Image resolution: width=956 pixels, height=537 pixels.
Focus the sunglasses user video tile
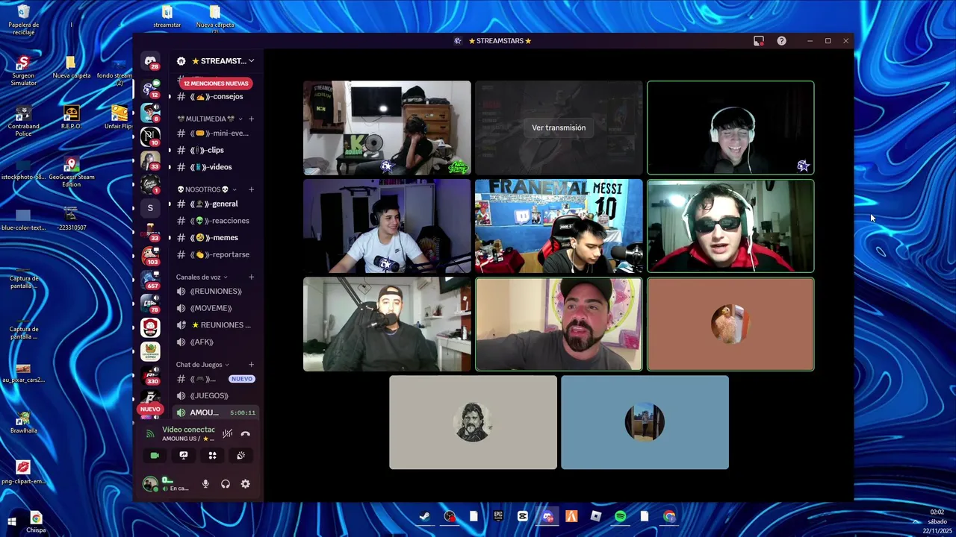click(730, 226)
